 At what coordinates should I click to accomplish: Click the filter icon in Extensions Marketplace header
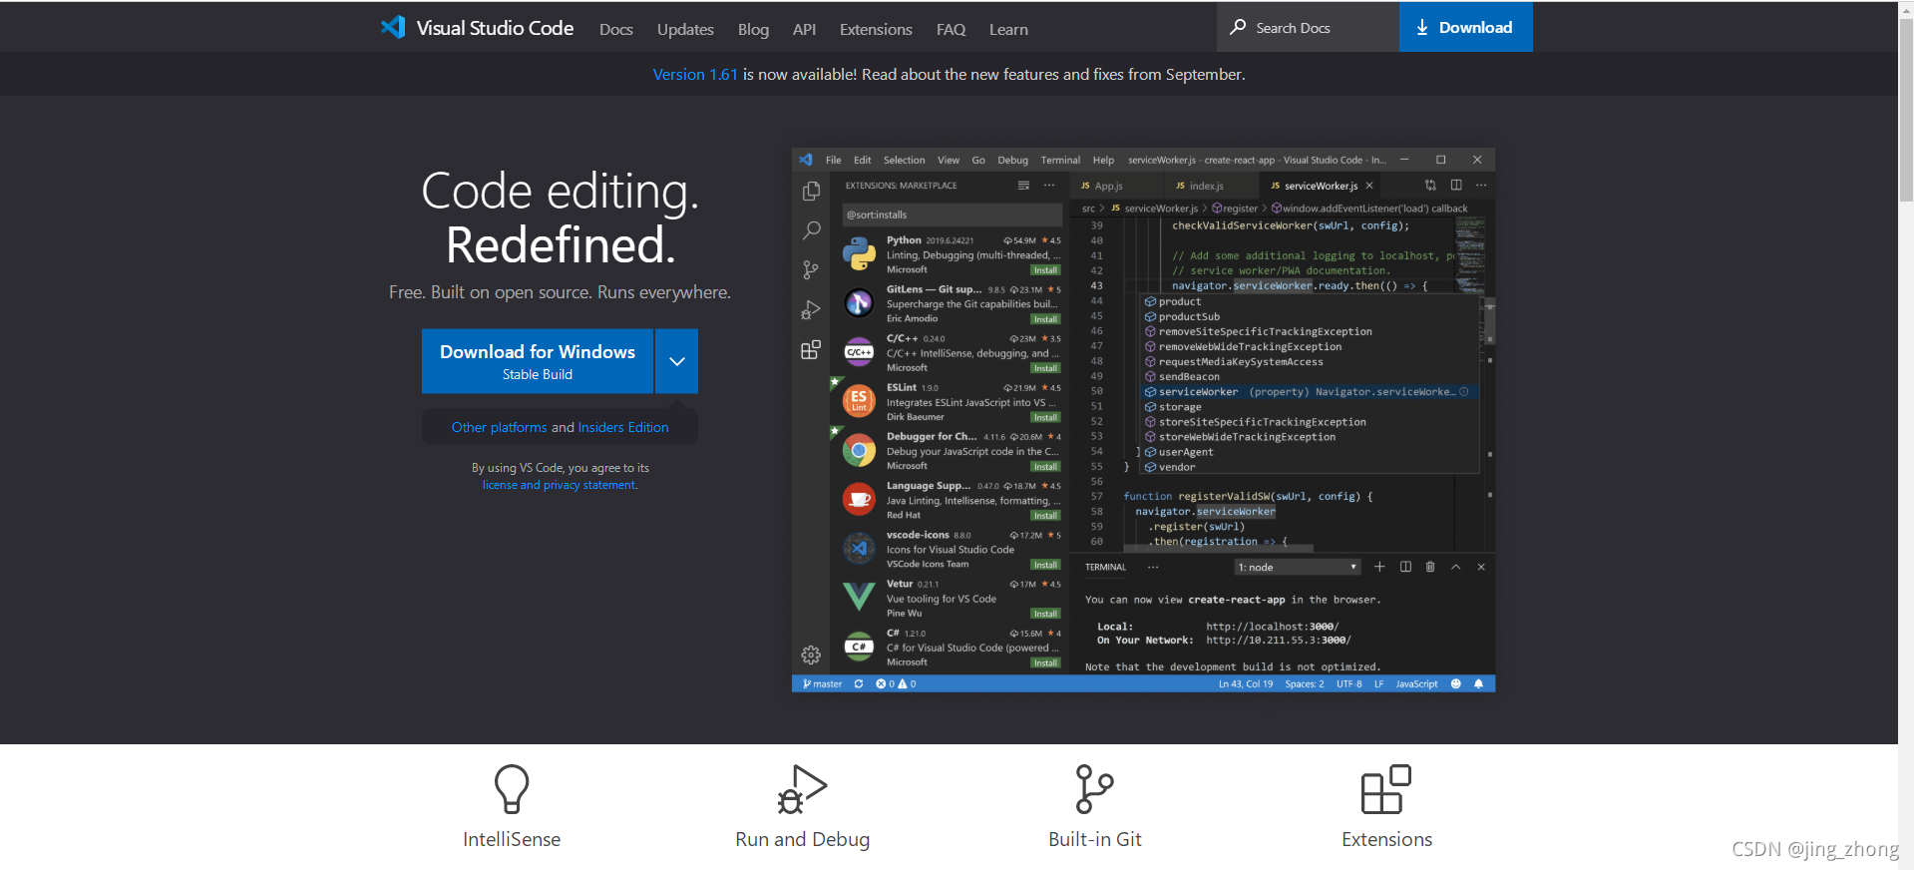click(x=1022, y=185)
